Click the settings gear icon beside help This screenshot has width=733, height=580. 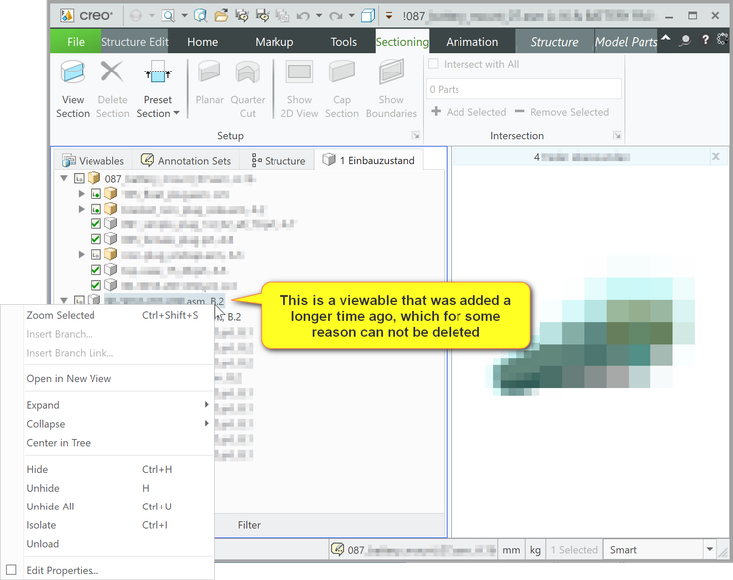click(723, 39)
